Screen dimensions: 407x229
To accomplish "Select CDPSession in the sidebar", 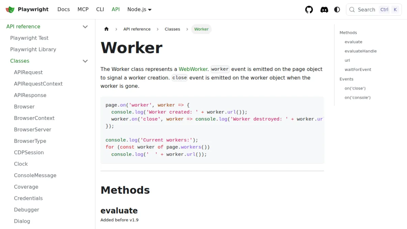I will click(x=29, y=152).
